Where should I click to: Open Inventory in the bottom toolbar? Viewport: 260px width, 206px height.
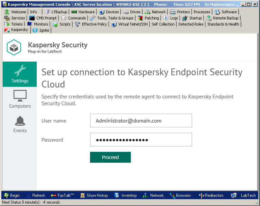point(126,195)
